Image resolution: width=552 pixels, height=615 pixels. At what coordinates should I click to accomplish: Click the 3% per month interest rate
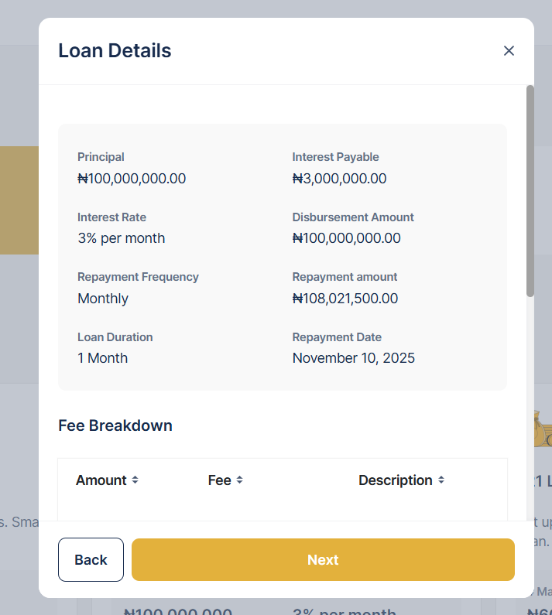coord(122,238)
